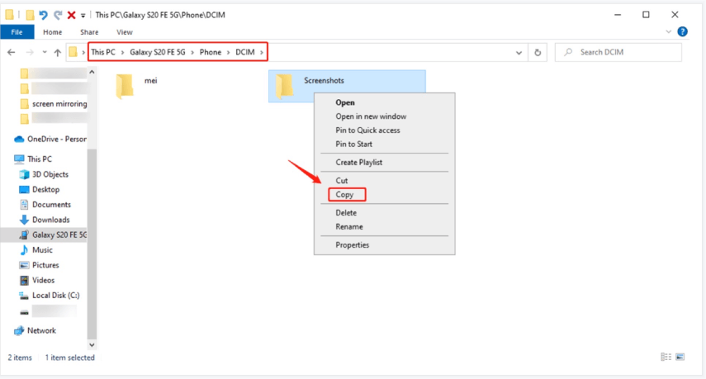Switch to large icons view in status bar
The width and height of the screenshot is (706, 379).
680,358
